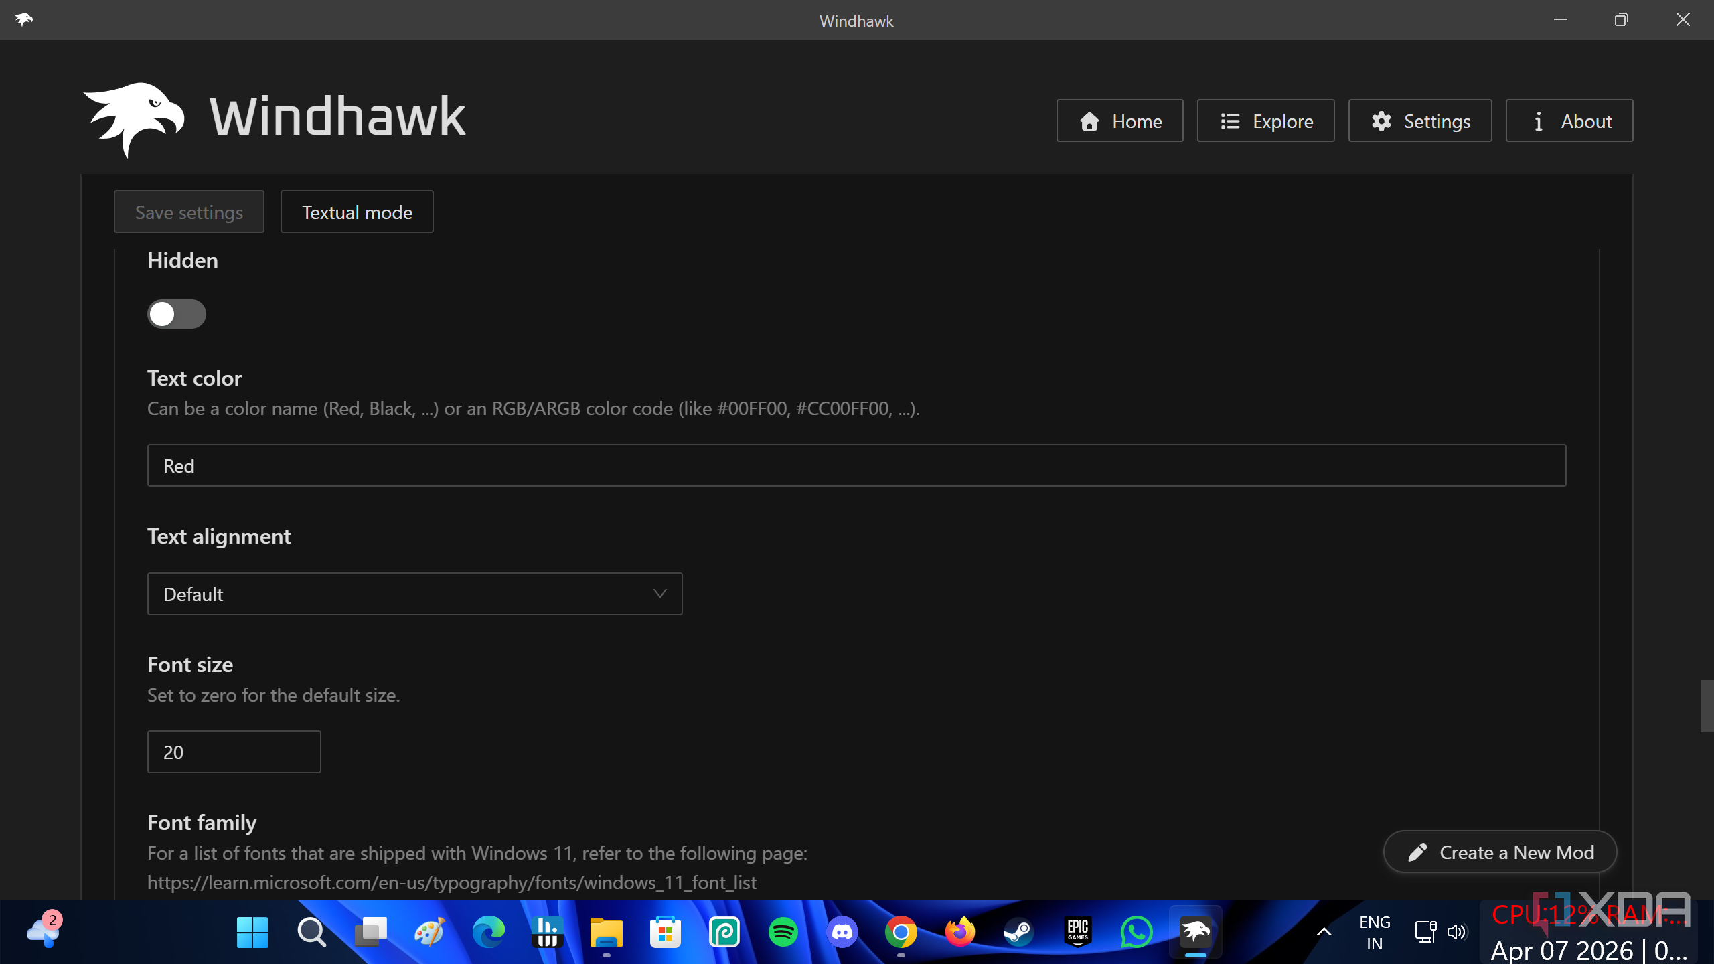This screenshot has height=964, width=1714.
Task: Click the Font size input field
Action: click(x=234, y=752)
